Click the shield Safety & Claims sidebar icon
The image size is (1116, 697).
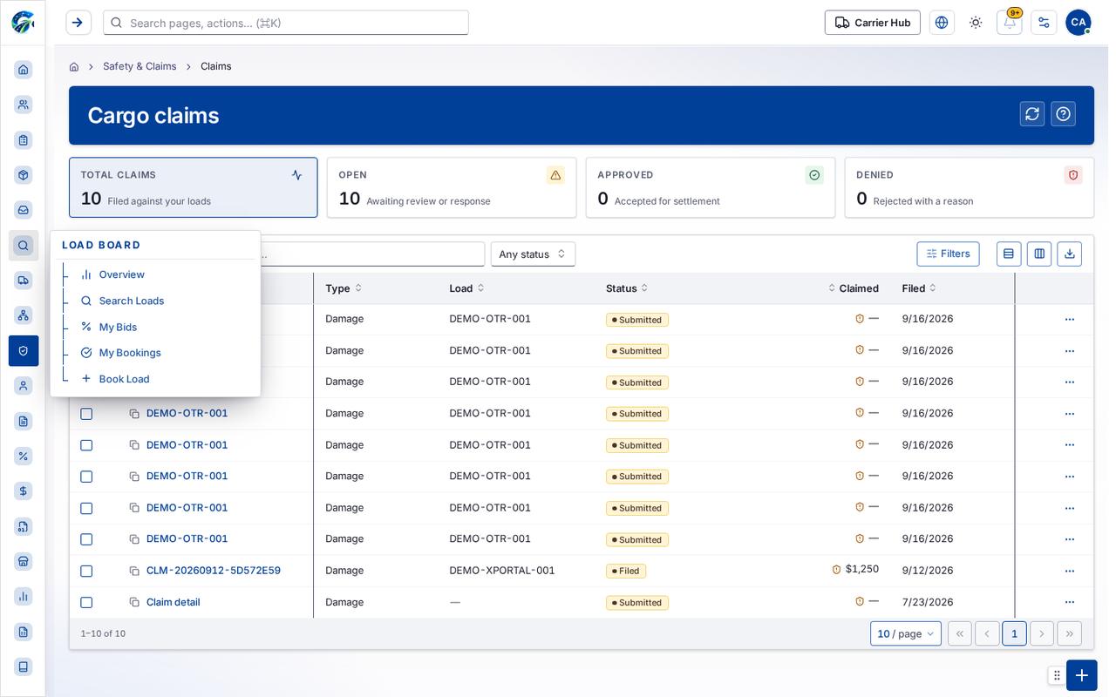click(x=24, y=351)
